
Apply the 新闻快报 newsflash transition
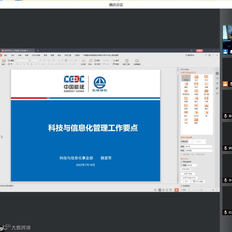click(186, 92)
